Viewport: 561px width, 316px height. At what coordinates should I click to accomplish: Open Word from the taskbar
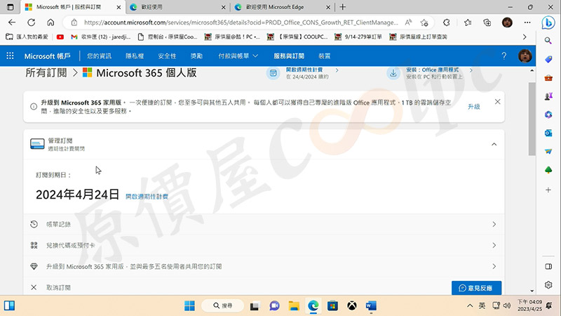371,305
